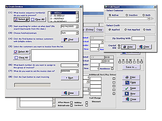The image size is (162, 121).
Task: Toggle the F weekday checkbox
Action: point(138,62)
